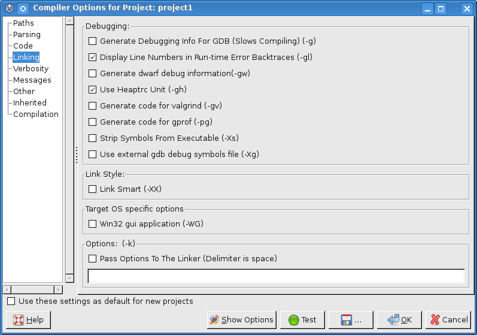Open the Verbosity category
The image size is (477, 335).
click(x=31, y=68)
